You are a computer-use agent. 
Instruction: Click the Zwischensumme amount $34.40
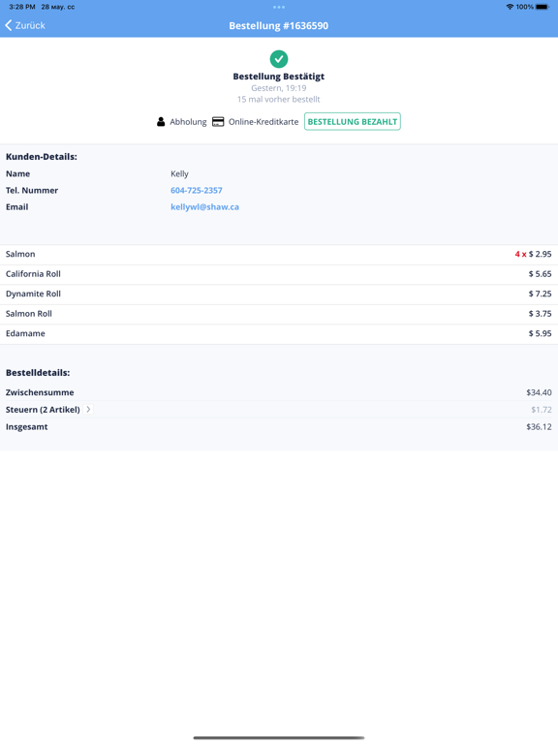click(539, 392)
